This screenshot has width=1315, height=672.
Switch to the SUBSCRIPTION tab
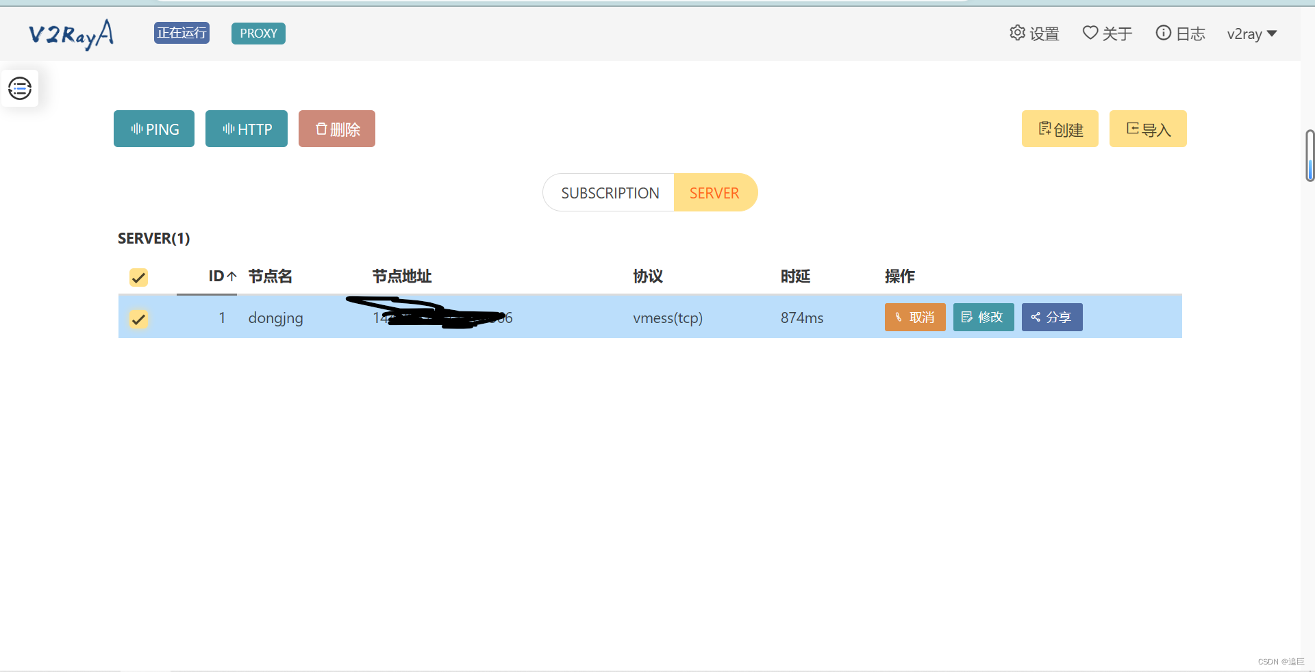point(610,193)
